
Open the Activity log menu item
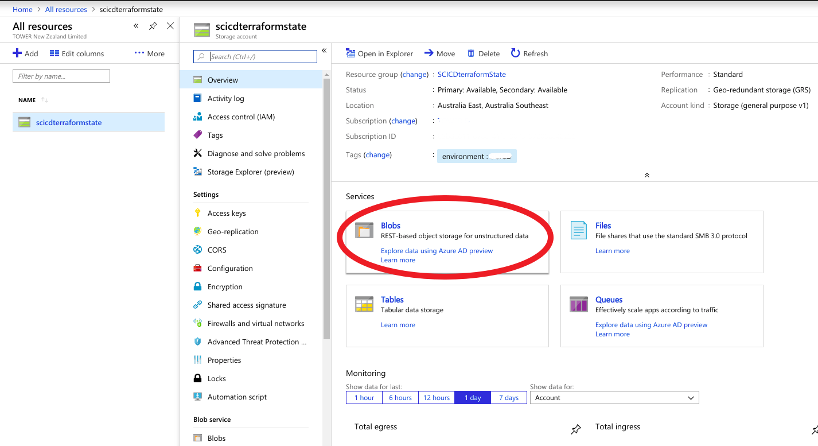tap(225, 98)
